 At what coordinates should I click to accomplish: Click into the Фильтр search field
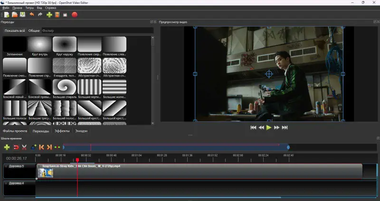(x=97, y=30)
